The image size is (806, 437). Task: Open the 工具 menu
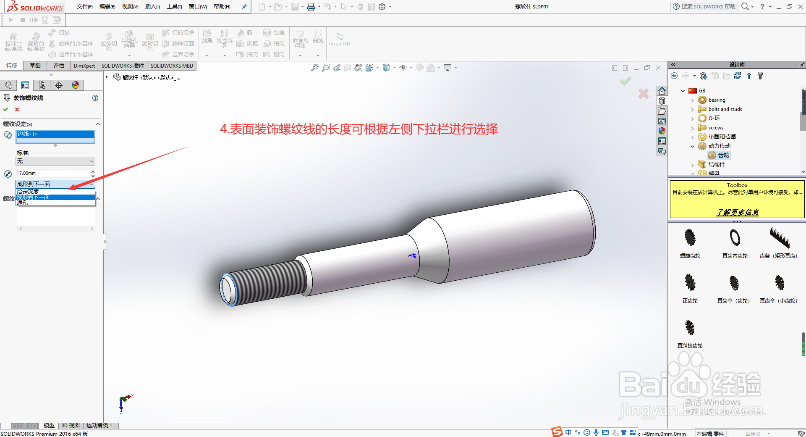[x=174, y=7]
